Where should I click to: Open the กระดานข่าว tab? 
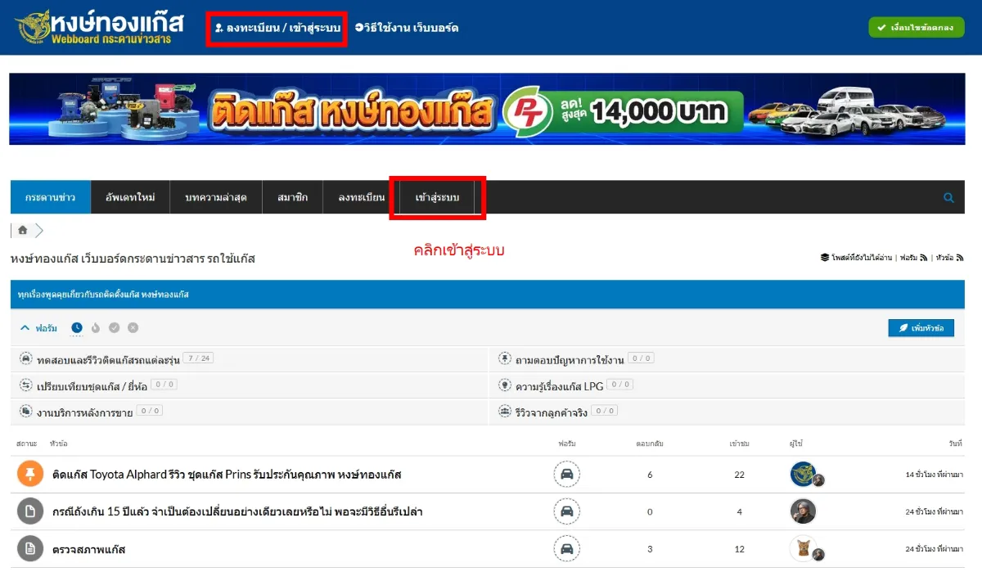[x=51, y=198]
